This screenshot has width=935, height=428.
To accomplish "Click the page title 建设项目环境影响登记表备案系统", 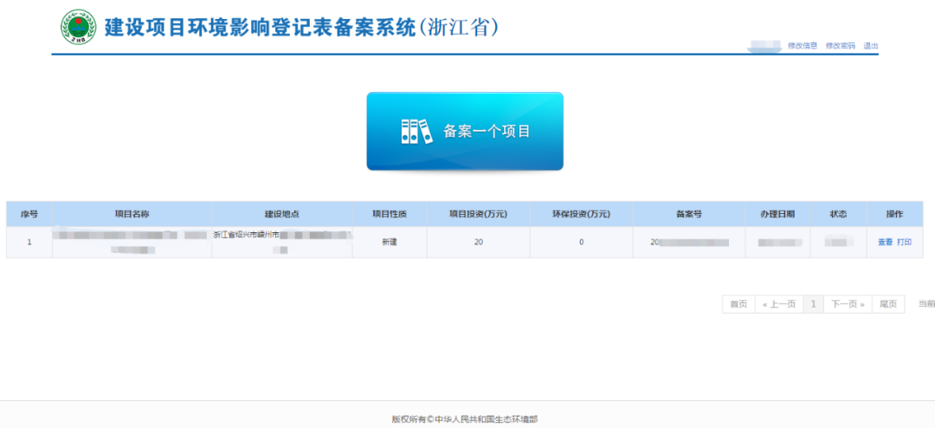I will [260, 28].
